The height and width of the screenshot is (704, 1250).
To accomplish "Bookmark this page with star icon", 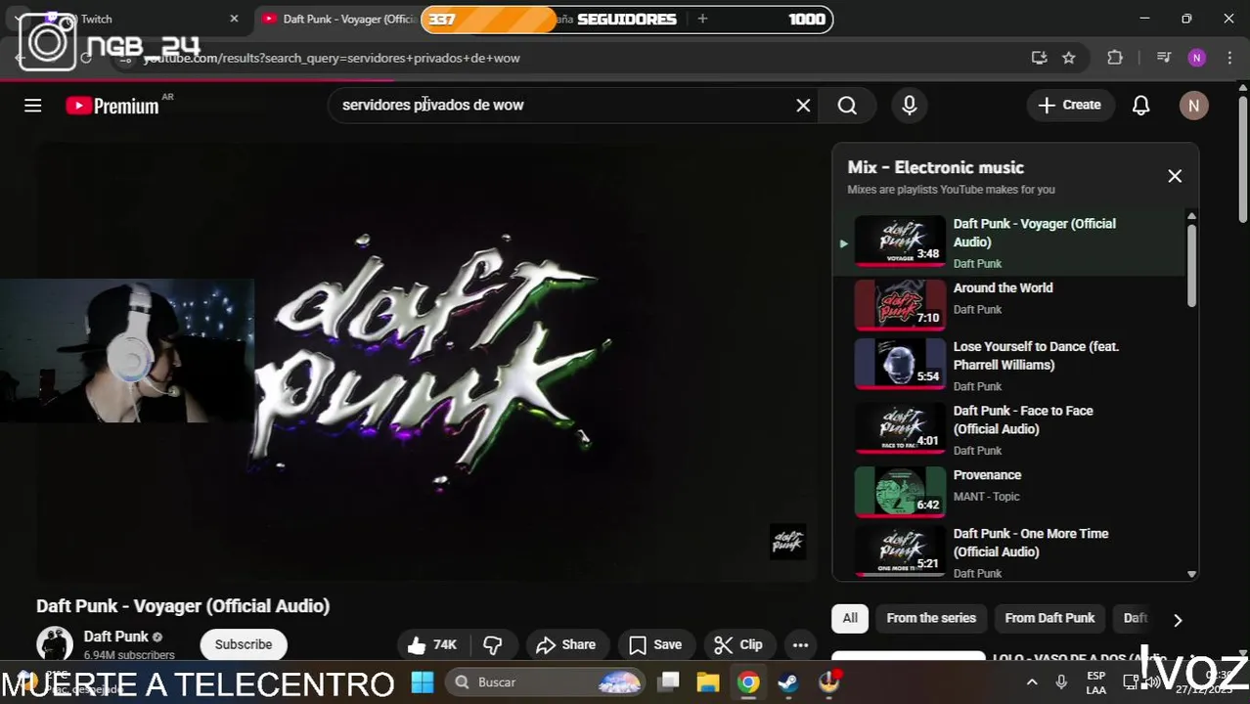I will (x=1069, y=58).
